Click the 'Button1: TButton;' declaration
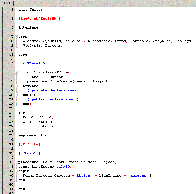196x194 pixels. coord(46,77)
